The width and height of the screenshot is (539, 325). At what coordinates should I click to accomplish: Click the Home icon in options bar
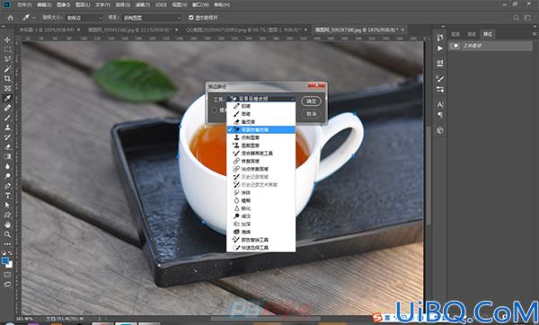[x=10, y=18]
